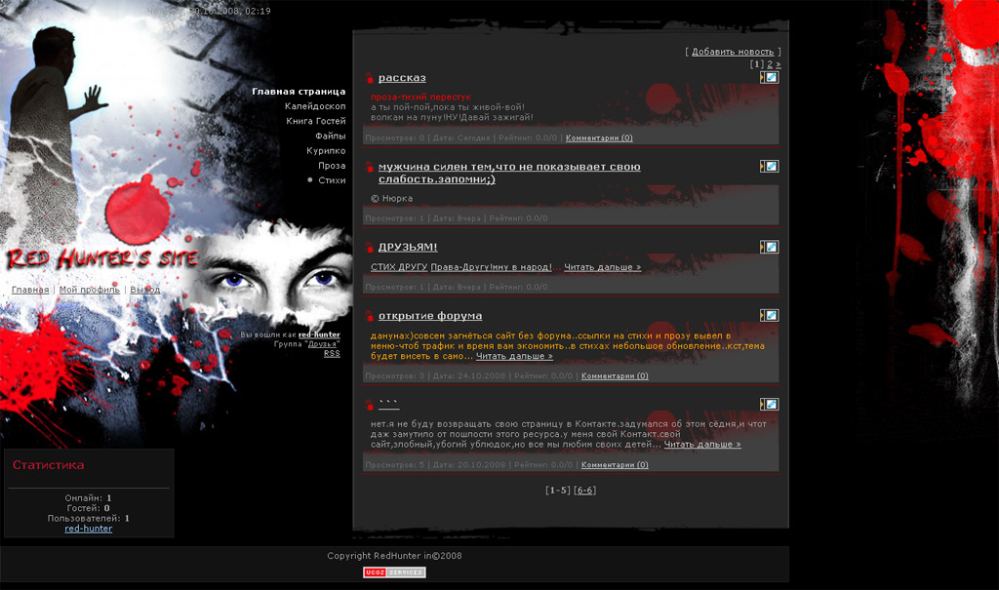Open the "Главная страница" menu item
Viewport: 999px width, 590px height.
point(299,91)
